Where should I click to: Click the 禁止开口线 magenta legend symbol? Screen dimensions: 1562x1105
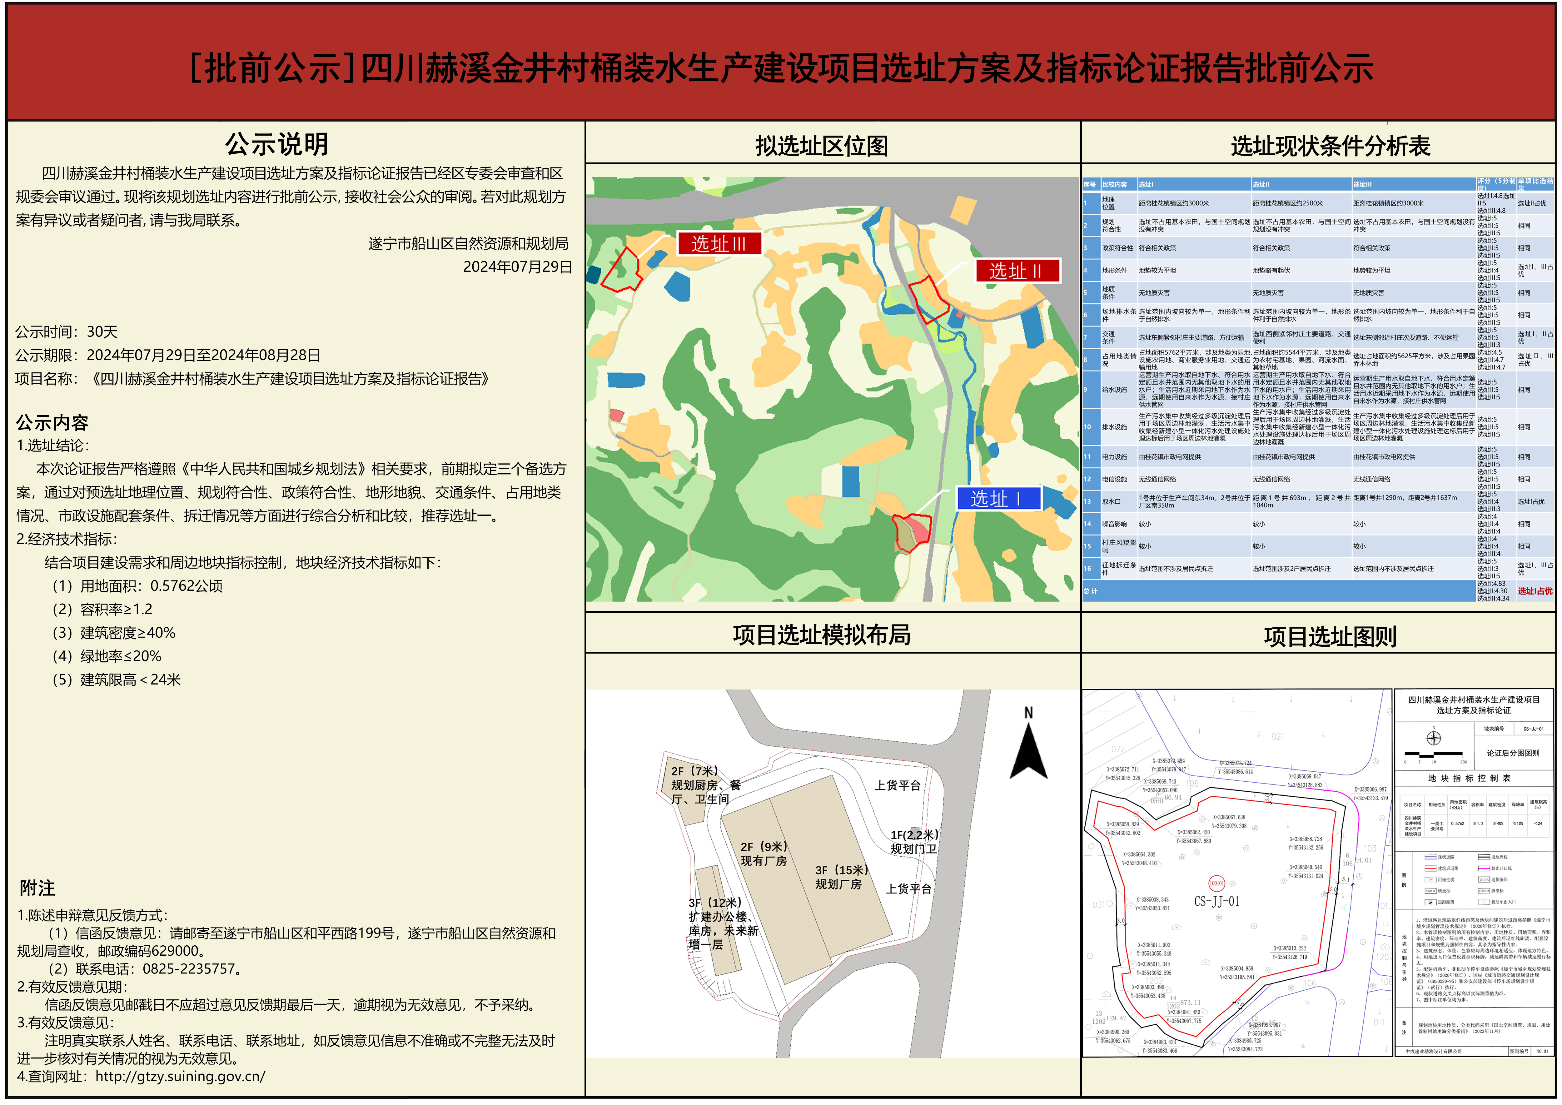click(1484, 869)
